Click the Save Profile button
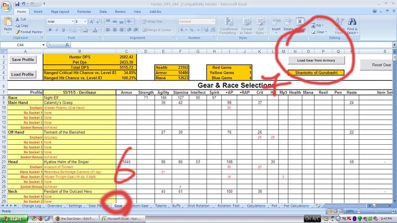The width and height of the screenshot is (397, 223). click(23, 59)
